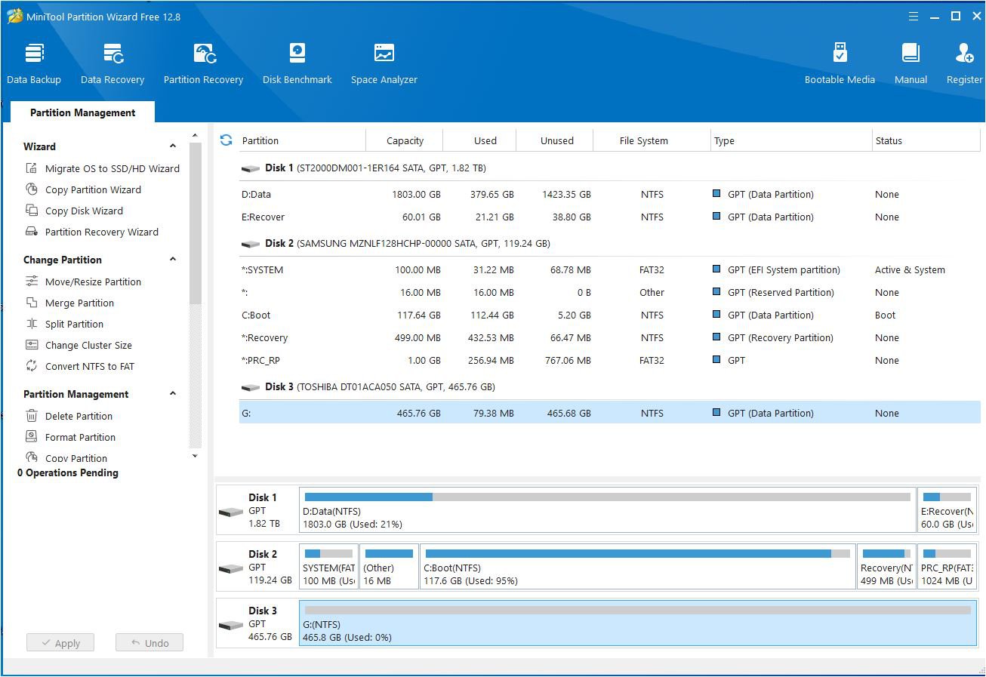The image size is (986, 677).
Task: Click the Merge Partition icon
Action: coord(32,303)
